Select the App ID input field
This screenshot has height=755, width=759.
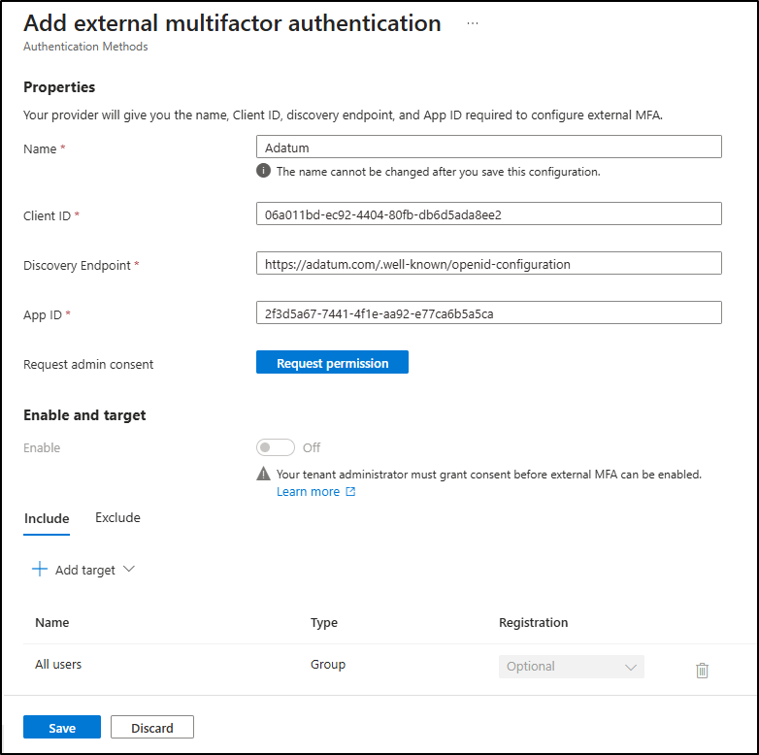point(488,312)
